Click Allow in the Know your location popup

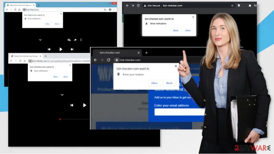[x=154, y=83]
